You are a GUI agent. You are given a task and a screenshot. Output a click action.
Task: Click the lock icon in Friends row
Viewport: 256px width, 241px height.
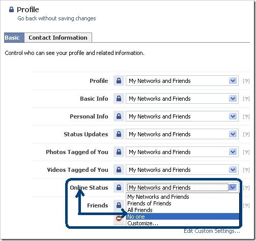pyautogui.click(x=119, y=205)
